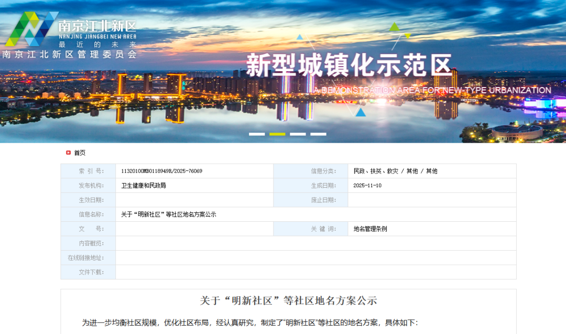Click the paragraph beginning 为进一步均衡社区规模
566x334 pixels.
250,323
